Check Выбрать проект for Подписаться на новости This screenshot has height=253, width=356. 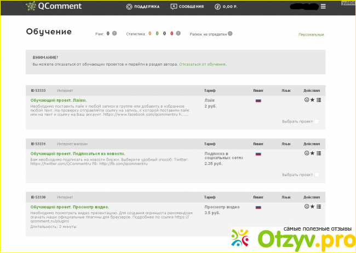pyautogui.click(x=317, y=175)
